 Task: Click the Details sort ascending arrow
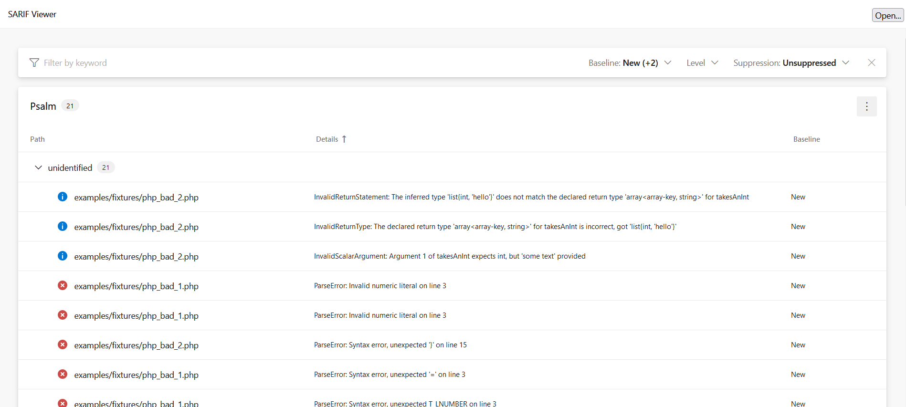(344, 139)
